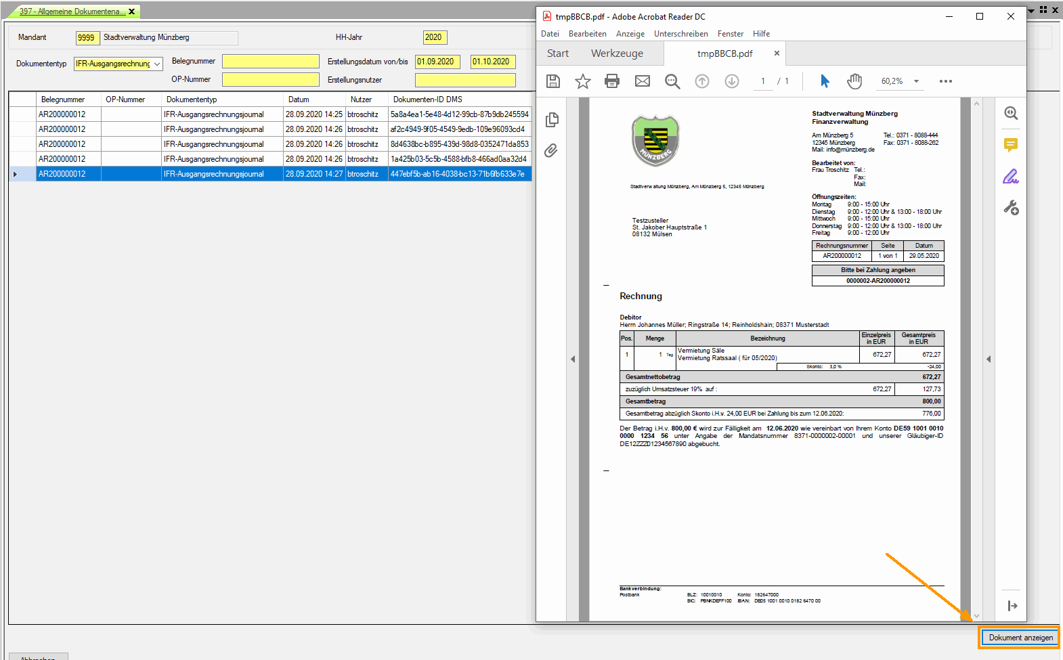This screenshot has height=660, width=1063.
Task: Click the Belegnummer input field
Action: [270, 62]
